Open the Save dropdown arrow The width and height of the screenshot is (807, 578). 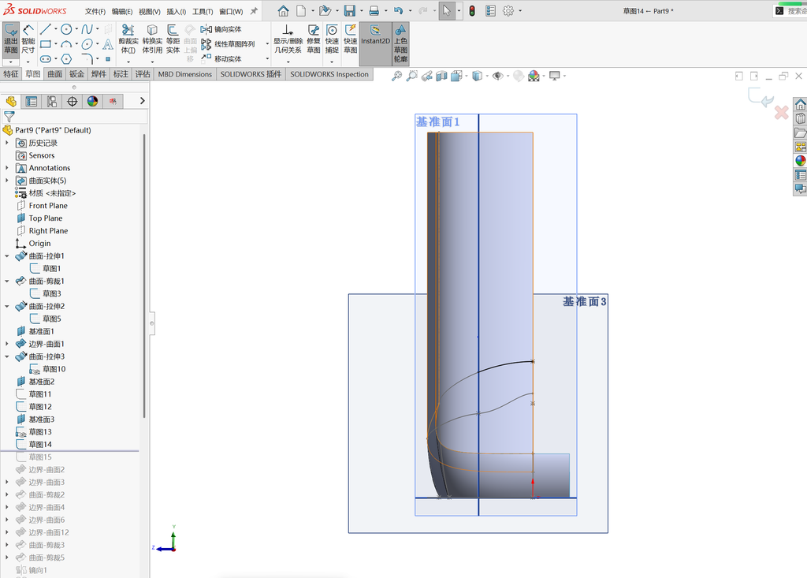(361, 11)
